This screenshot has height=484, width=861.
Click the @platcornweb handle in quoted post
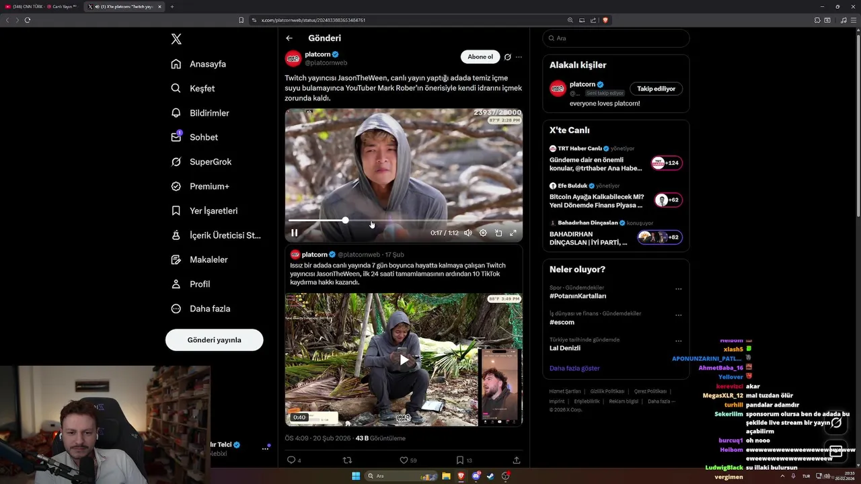359,255
